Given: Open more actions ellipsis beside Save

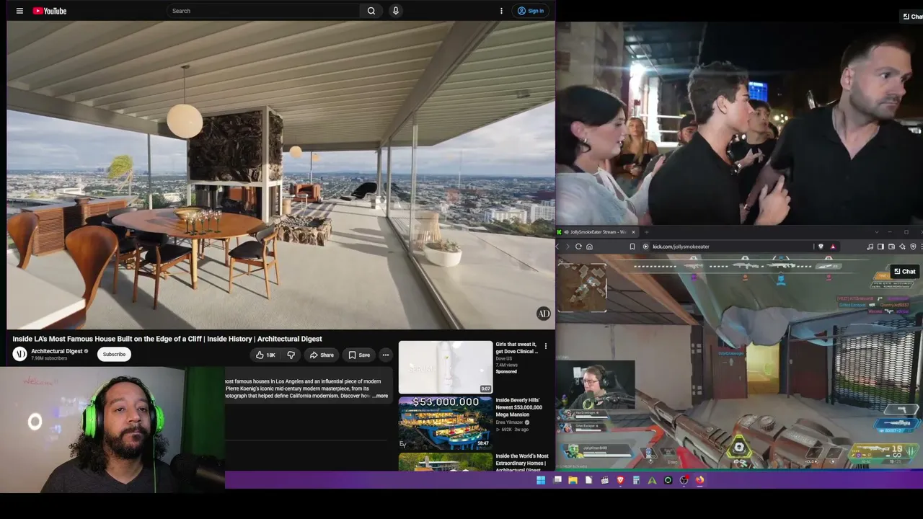Looking at the screenshot, I should click(x=386, y=355).
